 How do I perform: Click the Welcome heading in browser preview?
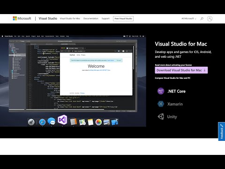pyautogui.click(x=96, y=66)
